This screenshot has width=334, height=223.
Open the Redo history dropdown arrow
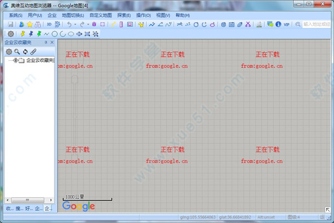point(88,25)
